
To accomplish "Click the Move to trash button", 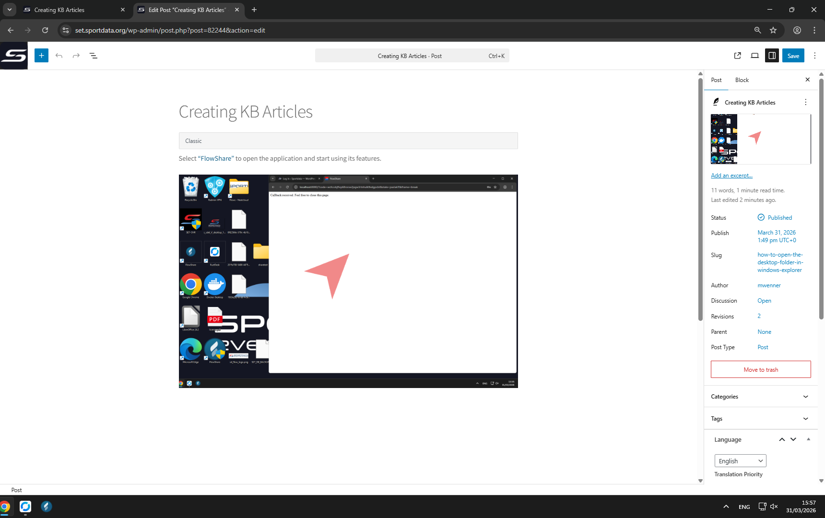I will point(761,369).
